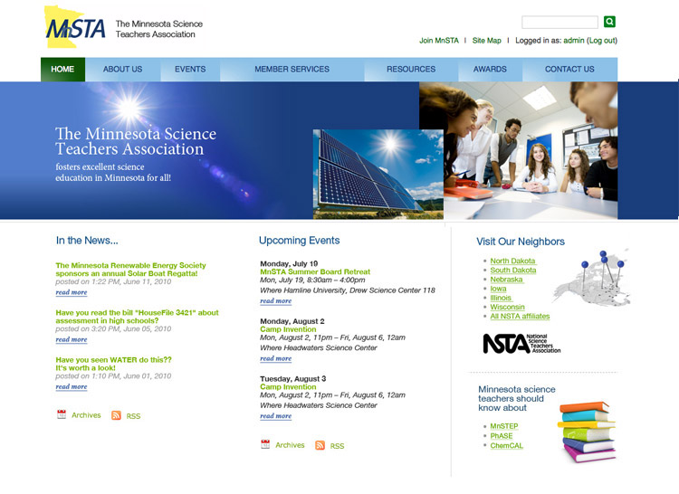Click the neighbors map with pins
The height and width of the screenshot is (494, 679).
click(x=592, y=278)
